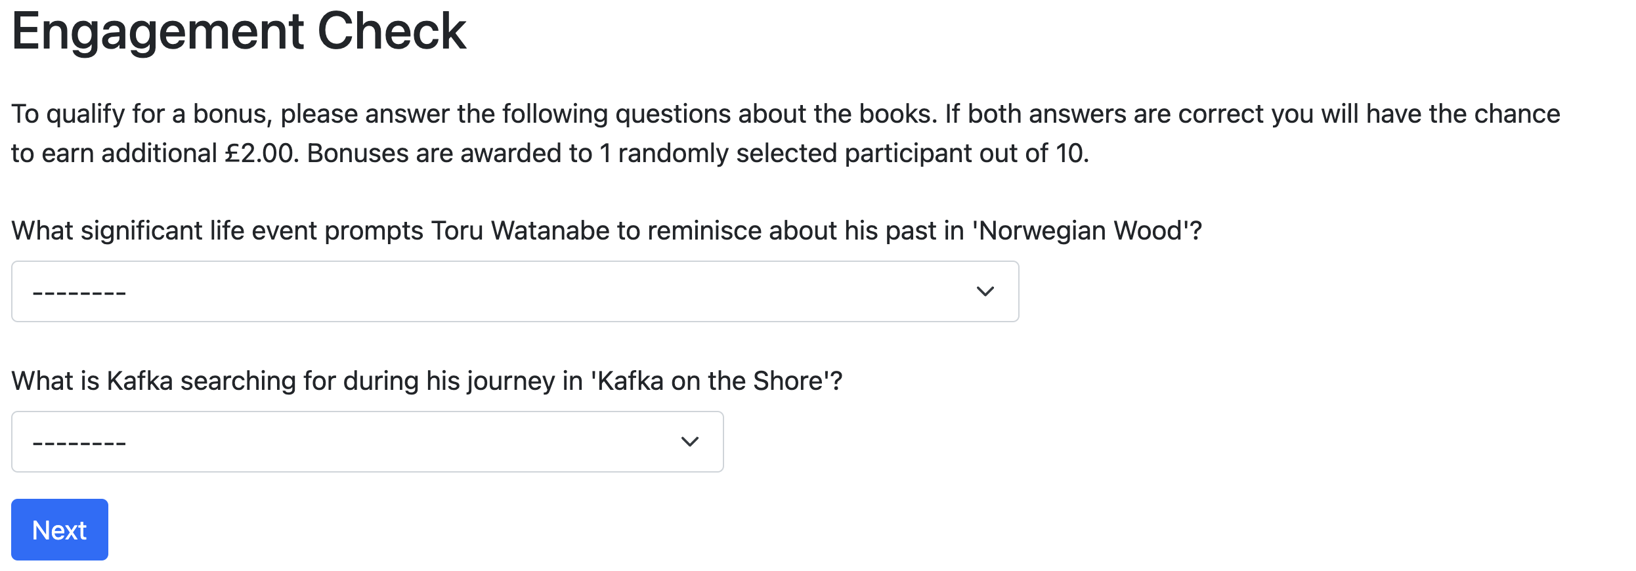Click the word 'Check' in the title
Viewport: 1636px width, 571px height.
pyautogui.click(x=391, y=32)
